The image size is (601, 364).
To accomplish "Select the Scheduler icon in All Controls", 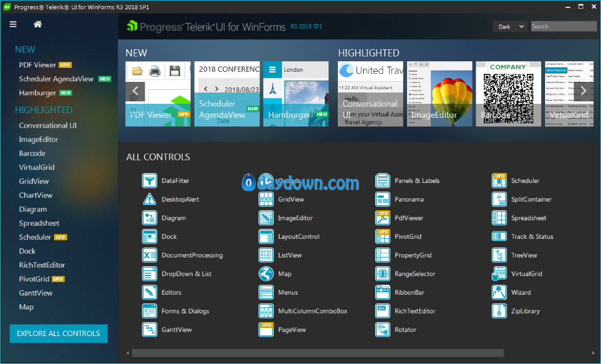I will (499, 180).
